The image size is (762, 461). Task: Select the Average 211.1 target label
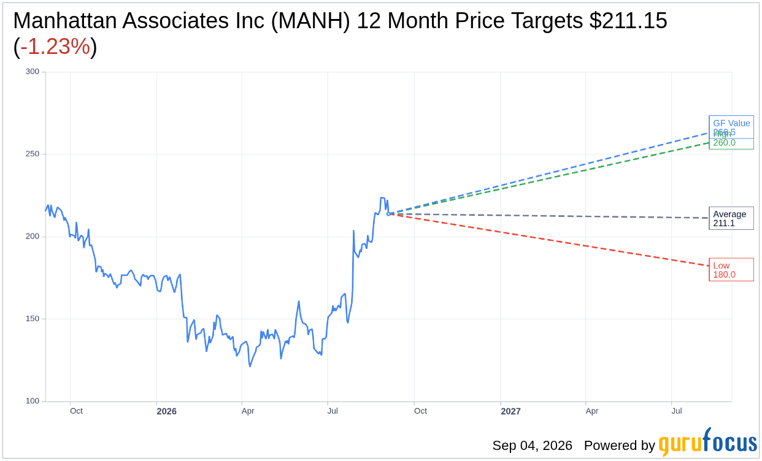click(x=731, y=218)
